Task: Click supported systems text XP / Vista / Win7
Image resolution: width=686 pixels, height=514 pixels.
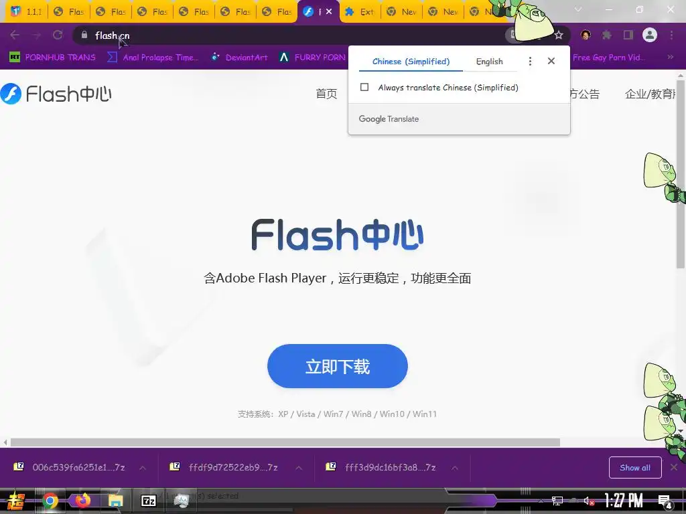Action: 338,414
